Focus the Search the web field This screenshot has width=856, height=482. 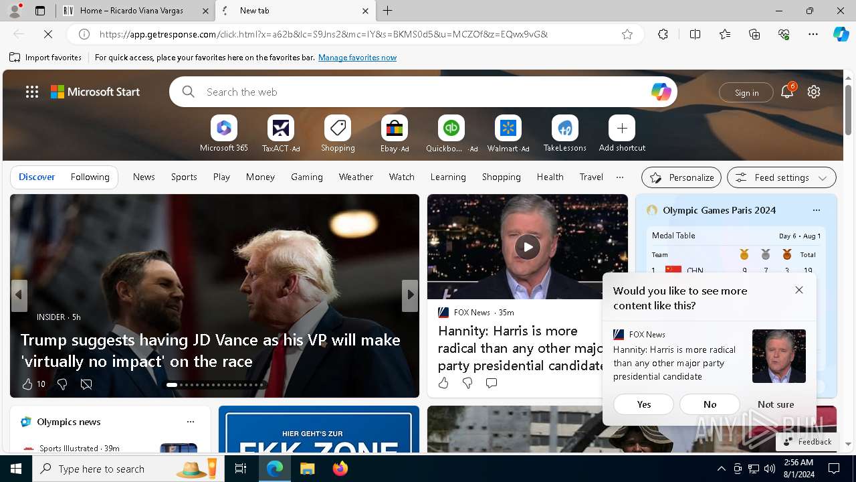[423, 92]
